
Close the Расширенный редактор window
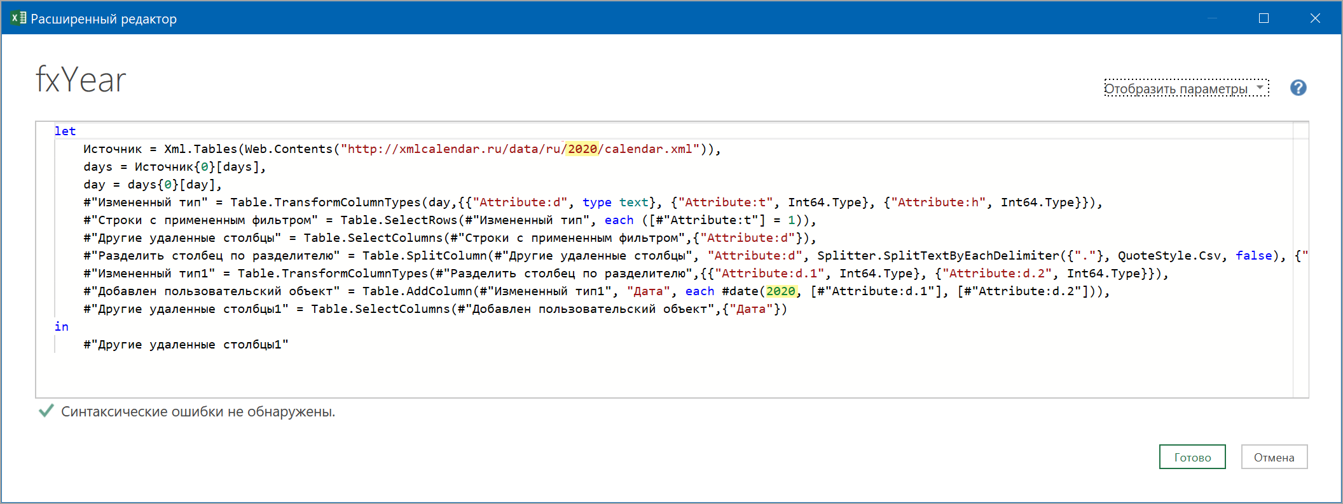tap(1315, 18)
